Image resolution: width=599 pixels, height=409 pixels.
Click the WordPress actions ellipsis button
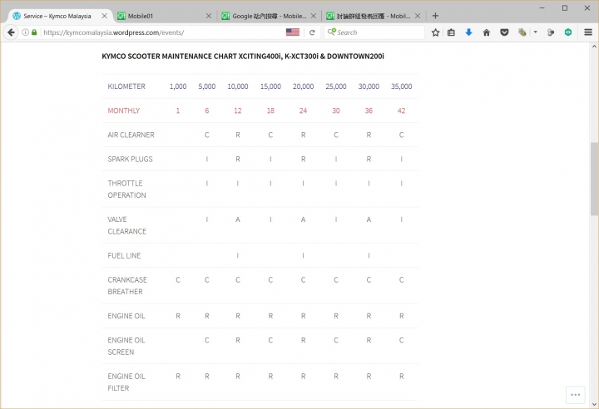coord(576,395)
